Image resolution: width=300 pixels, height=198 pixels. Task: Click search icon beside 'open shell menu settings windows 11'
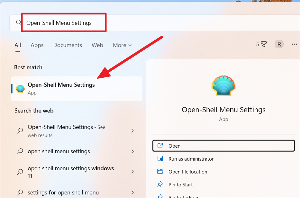20,172
